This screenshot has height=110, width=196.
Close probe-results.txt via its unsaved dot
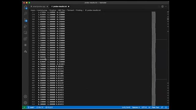pos(69,6)
